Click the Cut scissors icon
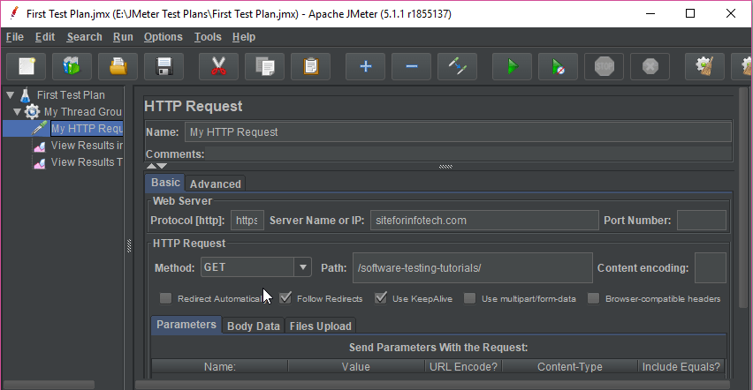The image size is (753, 390). pos(218,66)
